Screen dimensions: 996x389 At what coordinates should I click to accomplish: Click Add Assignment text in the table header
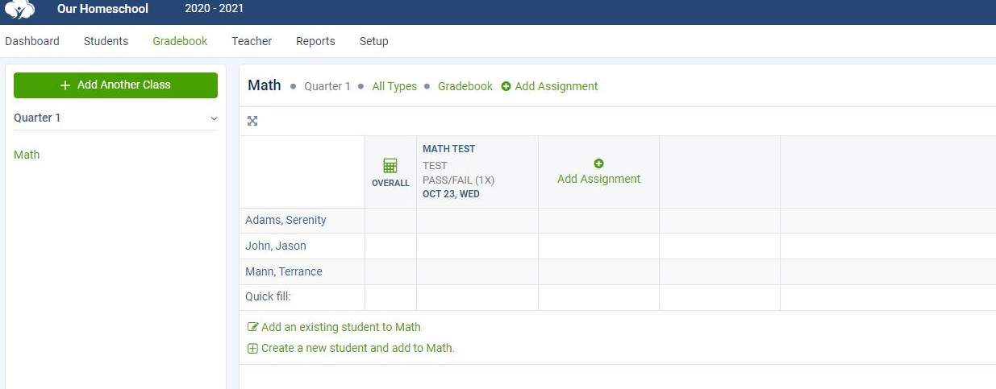click(x=598, y=179)
